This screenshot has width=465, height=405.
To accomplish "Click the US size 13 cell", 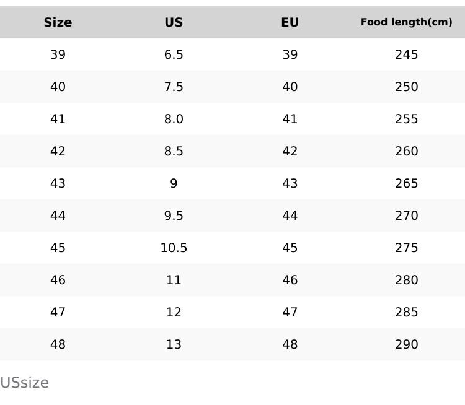I will pos(174,344).
